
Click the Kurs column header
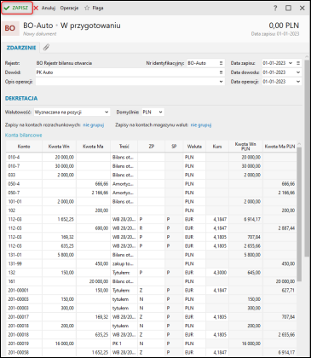click(217, 147)
